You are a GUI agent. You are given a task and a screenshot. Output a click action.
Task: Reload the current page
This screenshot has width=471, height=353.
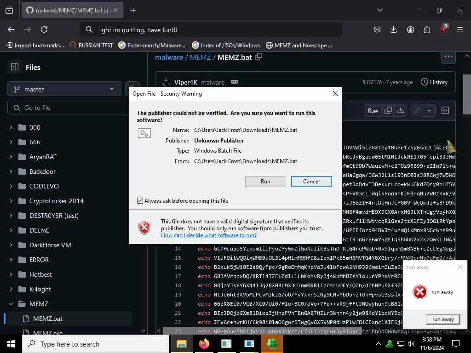click(x=44, y=29)
